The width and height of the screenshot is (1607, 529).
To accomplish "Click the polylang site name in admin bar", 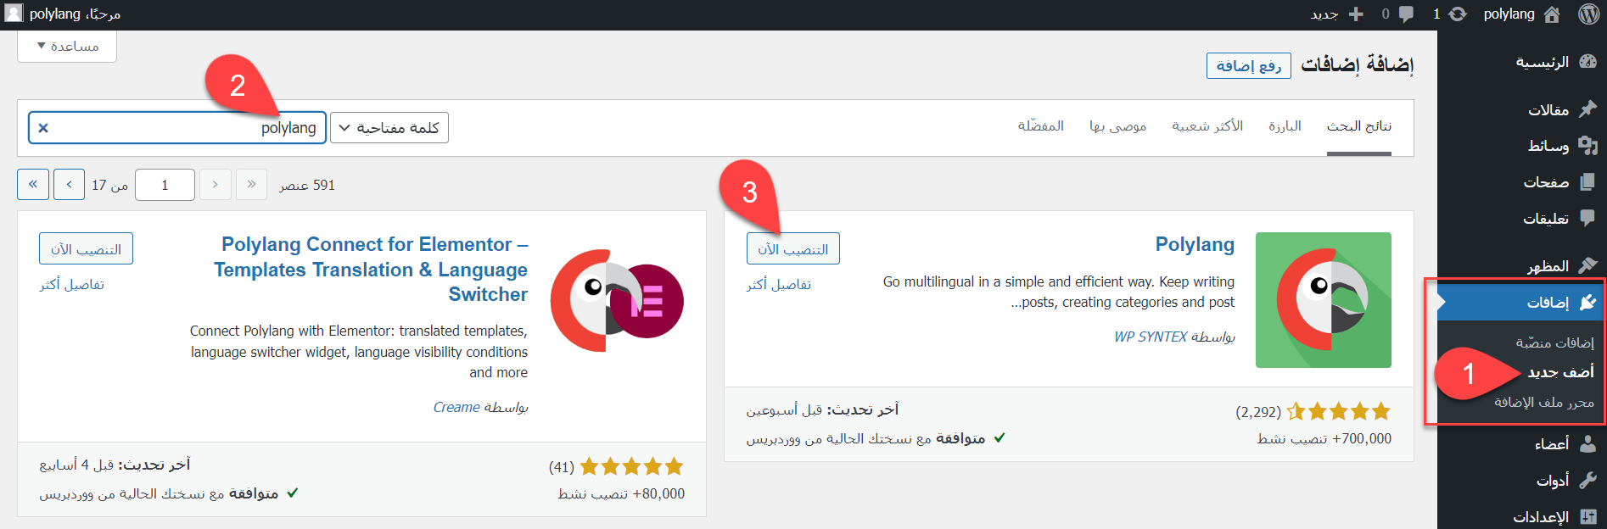I will (1509, 14).
